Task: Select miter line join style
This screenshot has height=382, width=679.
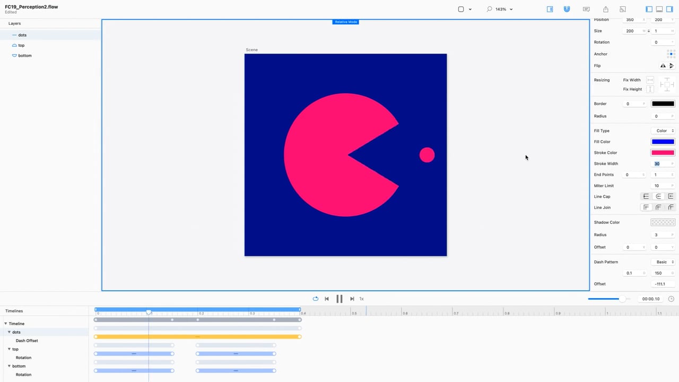Action: pyautogui.click(x=646, y=207)
